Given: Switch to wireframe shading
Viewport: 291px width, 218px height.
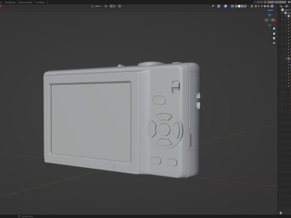Looking at the screenshot, I should click(x=236, y=6).
